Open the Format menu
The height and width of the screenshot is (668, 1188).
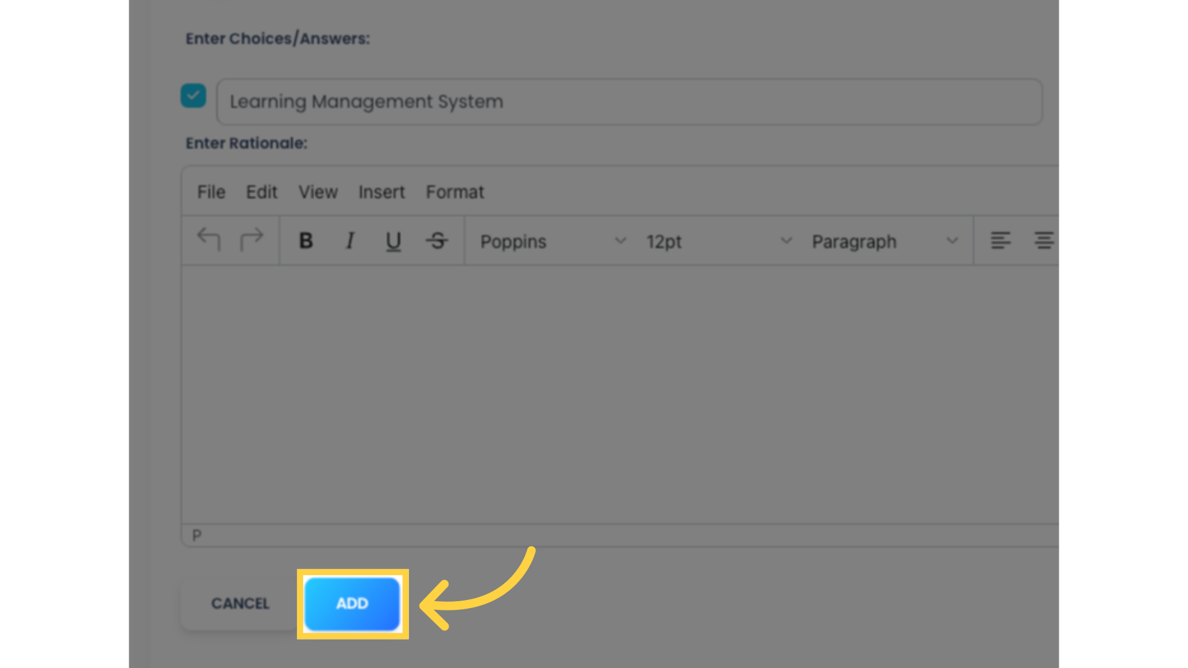pos(455,192)
